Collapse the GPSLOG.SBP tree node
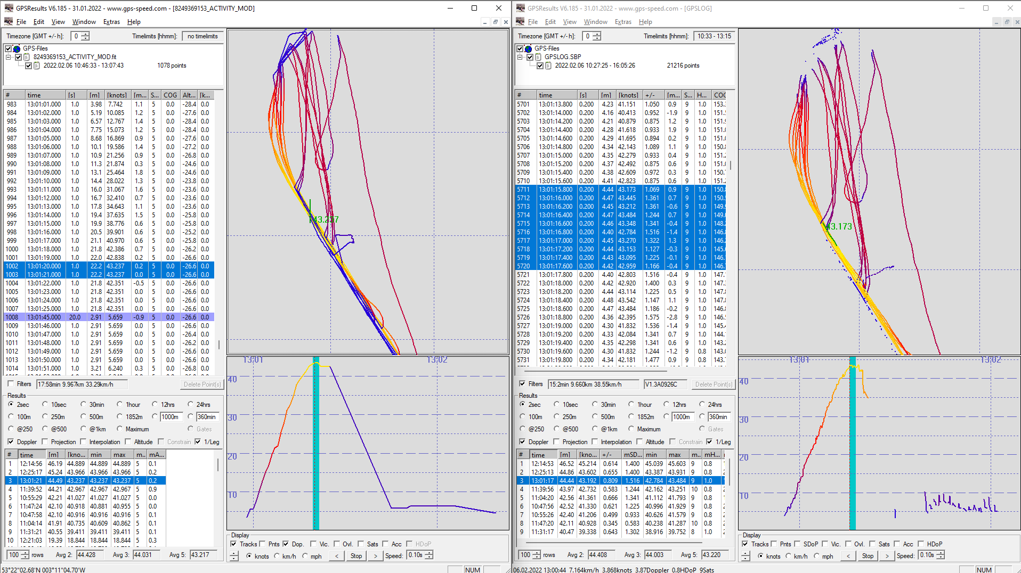Image resolution: width=1021 pixels, height=573 pixels. click(520, 57)
